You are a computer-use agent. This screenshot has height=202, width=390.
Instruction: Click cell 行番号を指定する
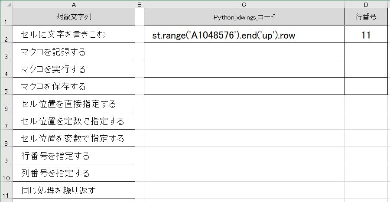pos(74,156)
